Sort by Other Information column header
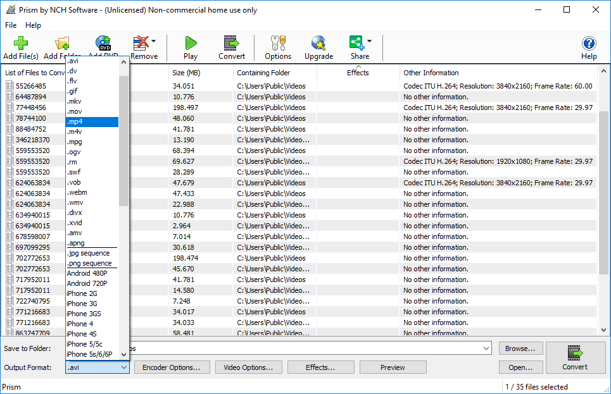The width and height of the screenshot is (611, 394). point(498,73)
